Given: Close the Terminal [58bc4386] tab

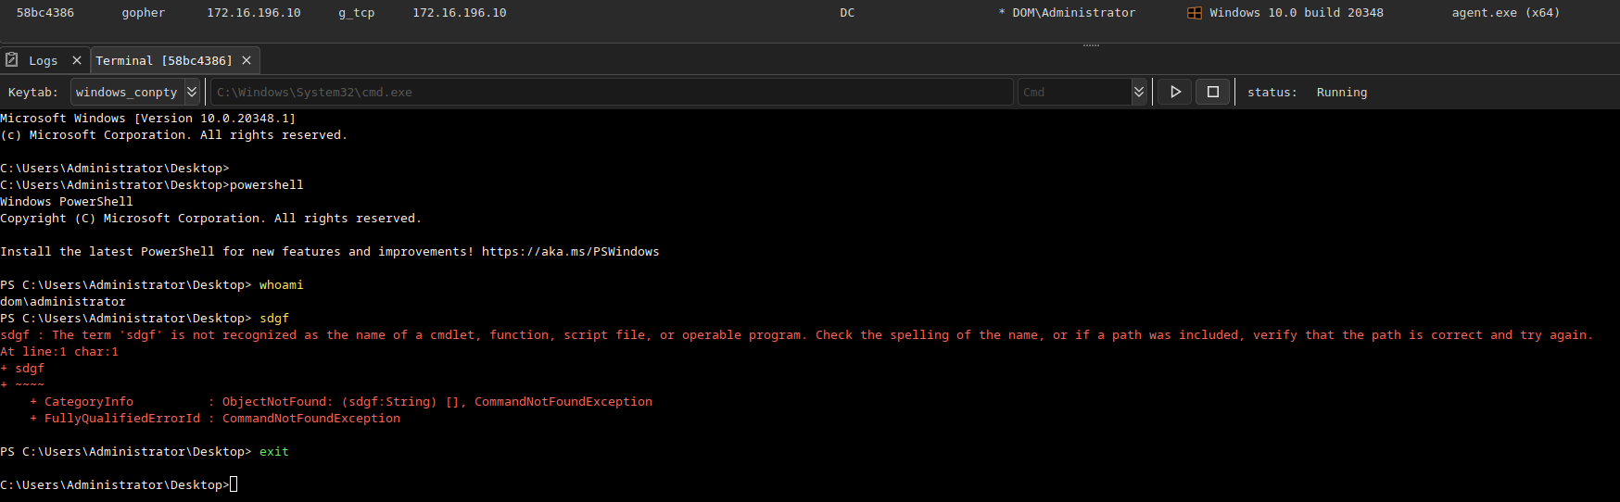Looking at the screenshot, I should (x=247, y=60).
